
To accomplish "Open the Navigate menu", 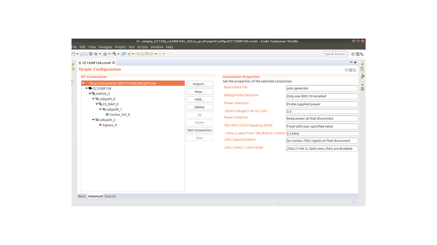I will point(105,47).
